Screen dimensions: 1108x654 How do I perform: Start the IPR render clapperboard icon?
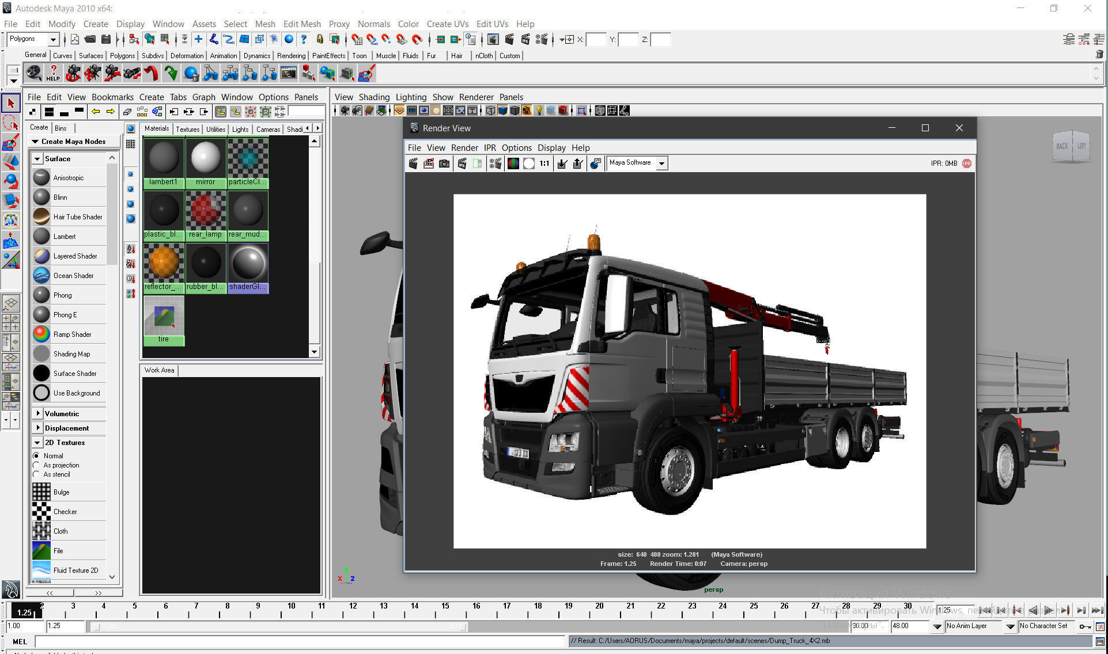(x=462, y=163)
